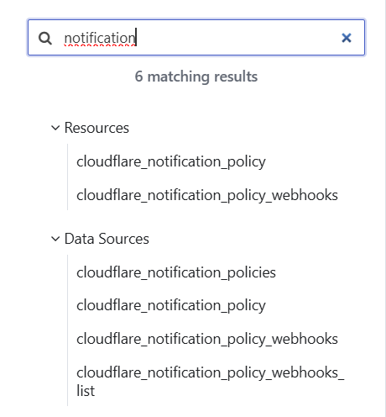Clear the search with the X icon
Image resolution: width=386 pixels, height=417 pixels.
347,38
